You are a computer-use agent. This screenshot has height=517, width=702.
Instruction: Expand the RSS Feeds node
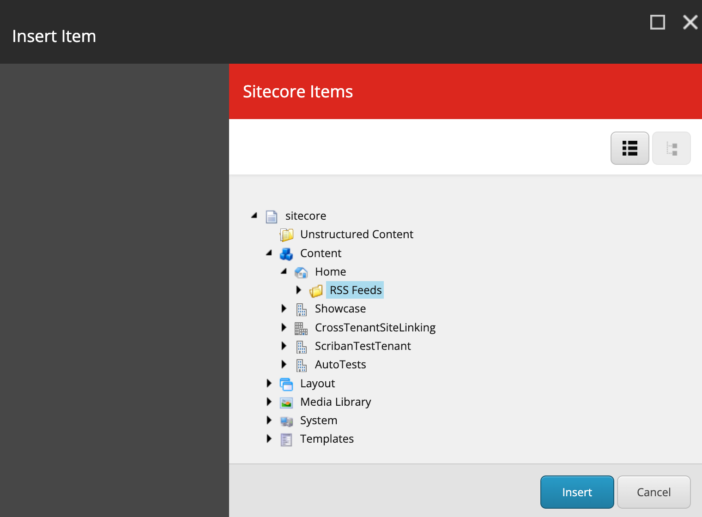tap(299, 290)
